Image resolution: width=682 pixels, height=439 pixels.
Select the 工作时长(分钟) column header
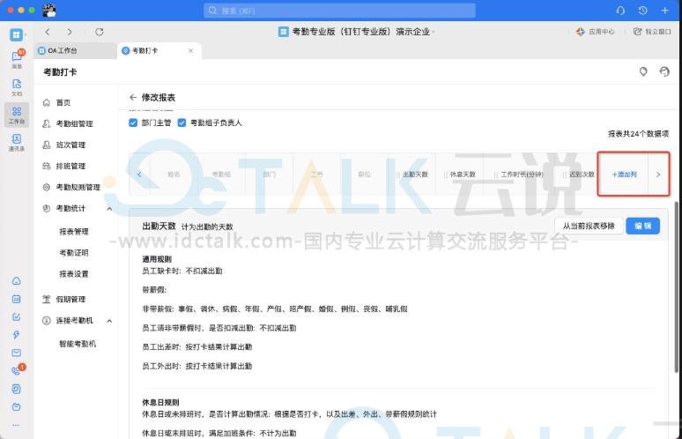pyautogui.click(x=518, y=175)
